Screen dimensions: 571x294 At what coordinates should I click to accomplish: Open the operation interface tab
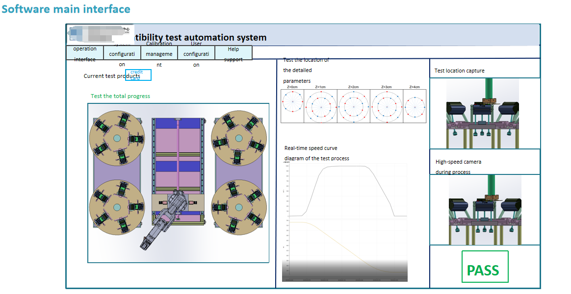click(85, 53)
